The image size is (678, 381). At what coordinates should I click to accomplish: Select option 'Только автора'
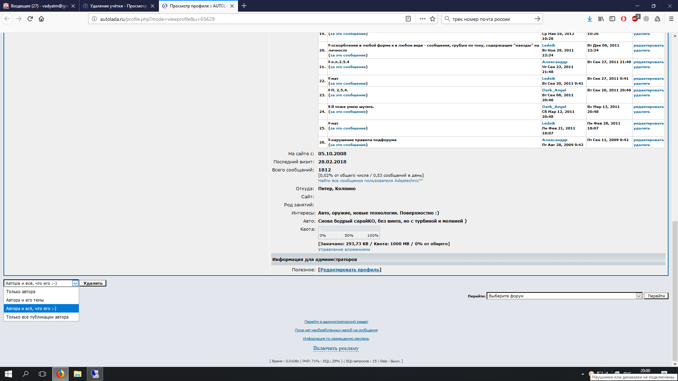click(21, 292)
